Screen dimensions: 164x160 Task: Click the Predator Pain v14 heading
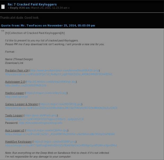point(17,71)
